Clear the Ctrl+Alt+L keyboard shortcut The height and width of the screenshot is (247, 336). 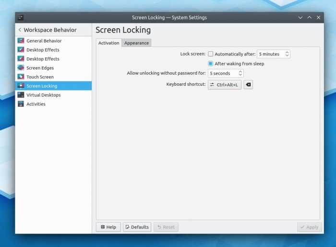pyautogui.click(x=248, y=85)
